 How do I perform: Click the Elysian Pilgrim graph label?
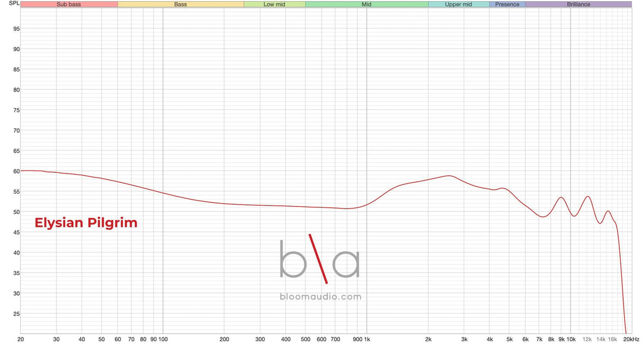[86, 223]
